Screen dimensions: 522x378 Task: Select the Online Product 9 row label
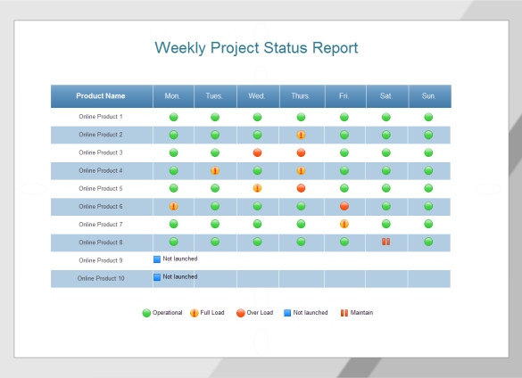tap(101, 260)
